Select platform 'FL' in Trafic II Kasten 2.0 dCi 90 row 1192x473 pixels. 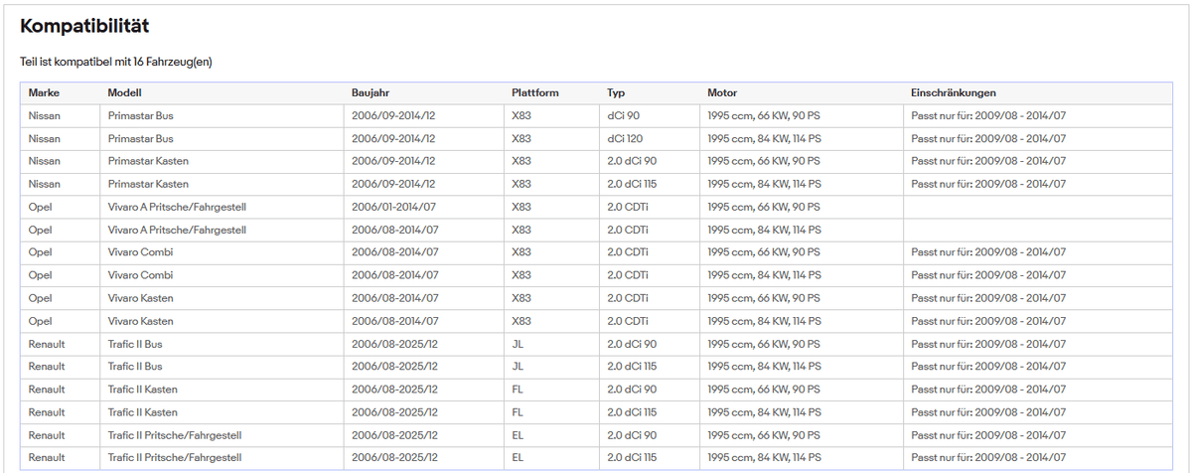pos(517,390)
